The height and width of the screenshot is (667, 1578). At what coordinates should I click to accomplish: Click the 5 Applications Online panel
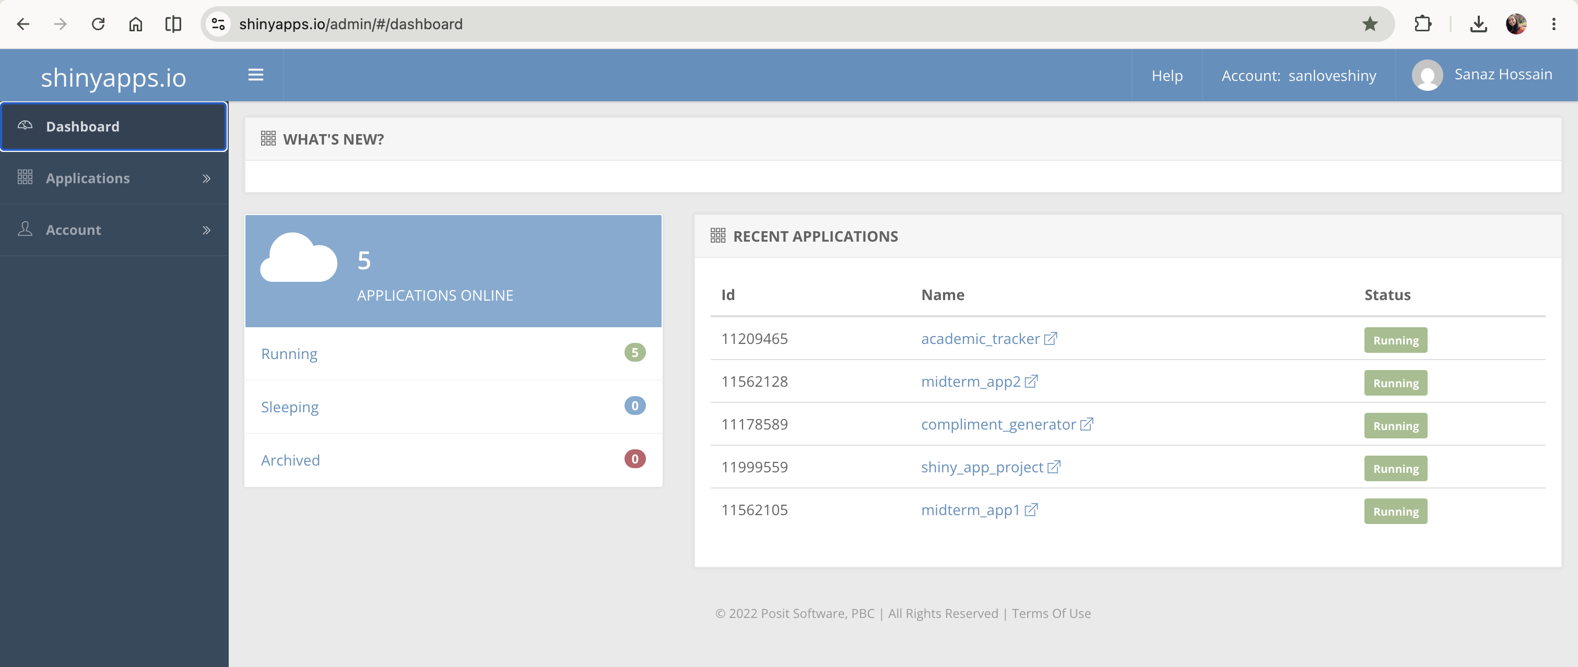(x=453, y=271)
